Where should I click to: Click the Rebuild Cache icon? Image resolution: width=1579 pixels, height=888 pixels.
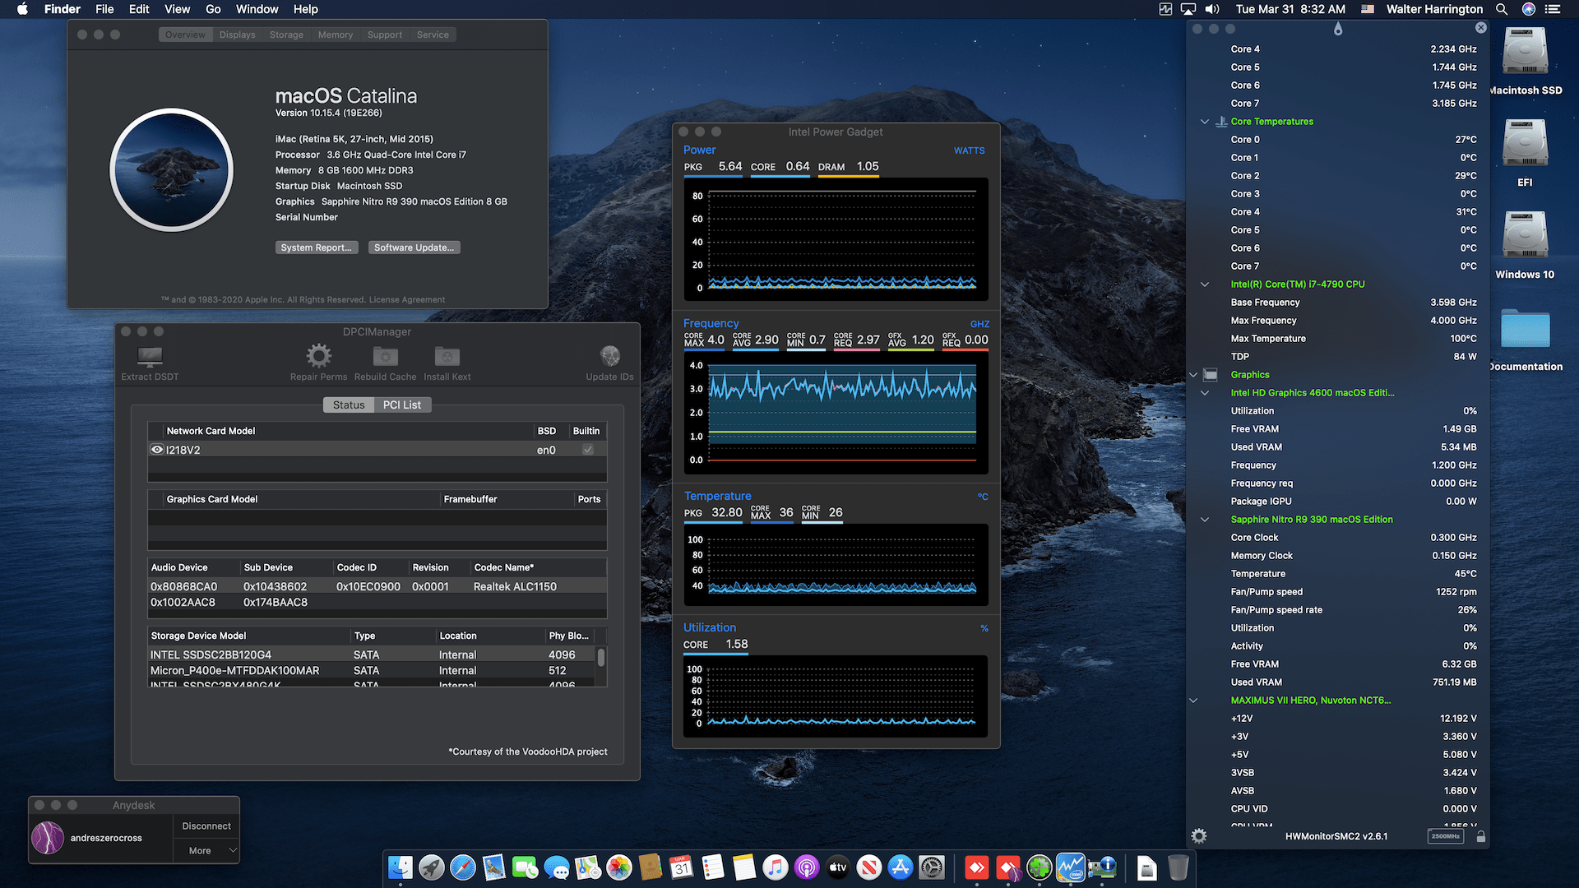point(385,356)
